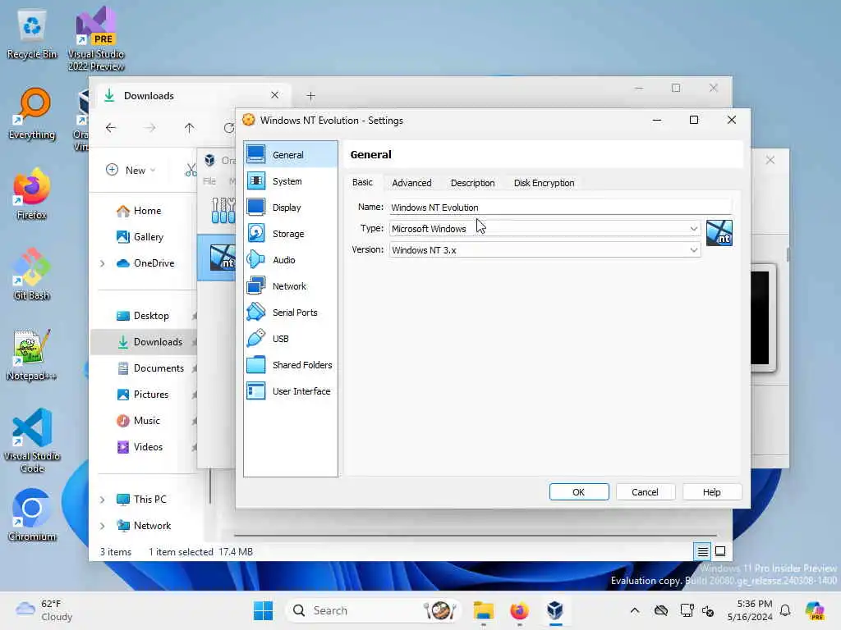
Task: Open Audio settings category
Action: pyautogui.click(x=290, y=260)
